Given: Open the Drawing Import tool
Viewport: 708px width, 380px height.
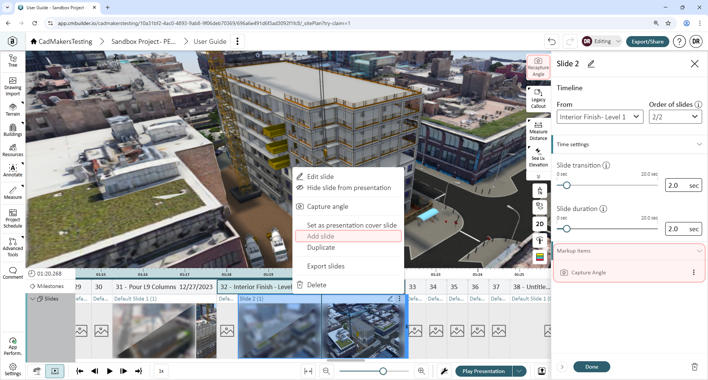Looking at the screenshot, I should coord(13,87).
